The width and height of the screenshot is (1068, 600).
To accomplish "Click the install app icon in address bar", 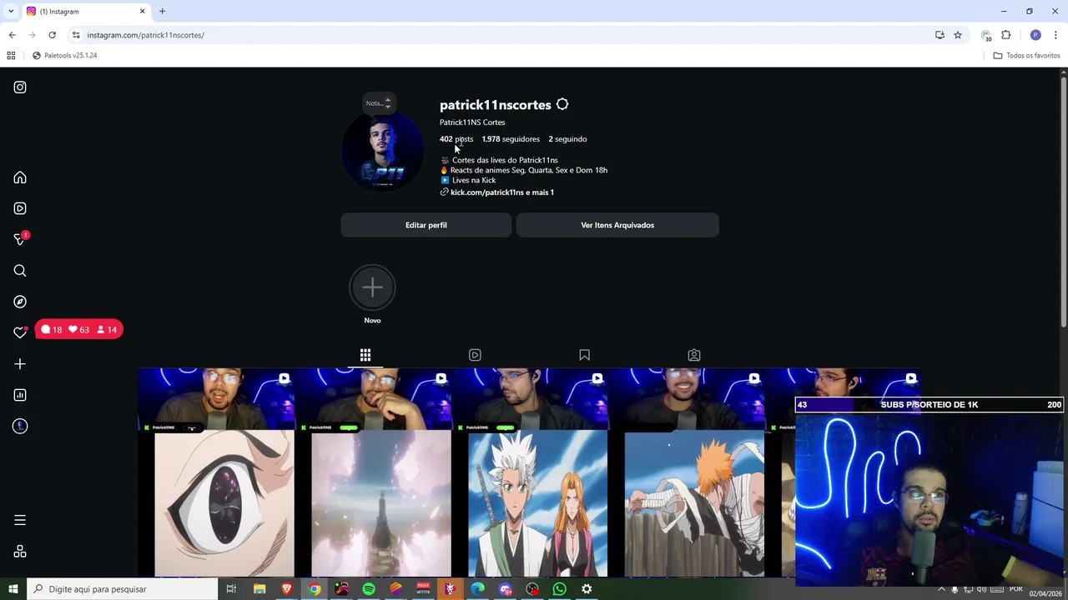I will [940, 35].
